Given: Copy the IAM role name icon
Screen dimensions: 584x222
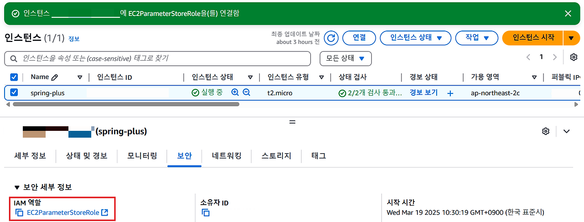Looking at the screenshot, I should tap(19, 212).
